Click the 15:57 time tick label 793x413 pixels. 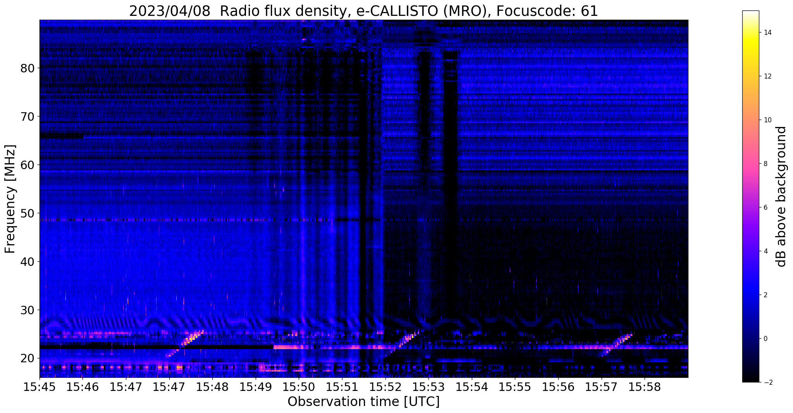pos(601,387)
